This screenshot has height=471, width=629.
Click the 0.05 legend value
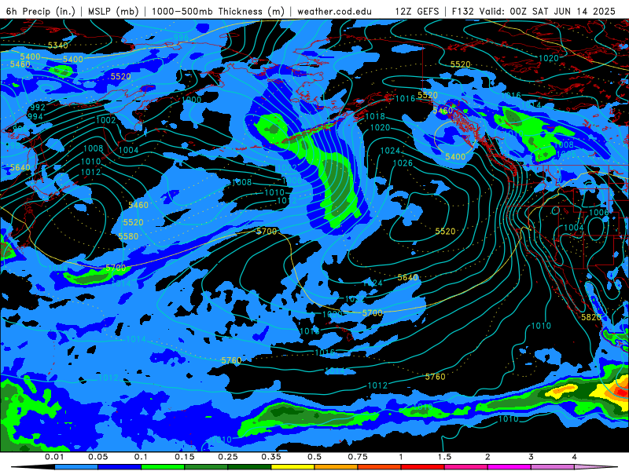[x=97, y=457]
